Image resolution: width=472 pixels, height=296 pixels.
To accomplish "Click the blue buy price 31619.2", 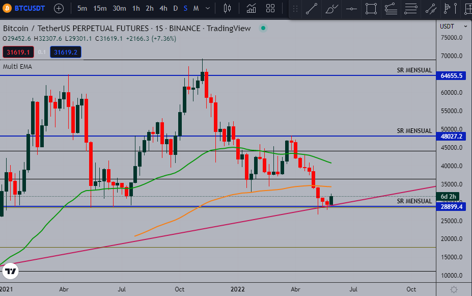I will (66, 52).
